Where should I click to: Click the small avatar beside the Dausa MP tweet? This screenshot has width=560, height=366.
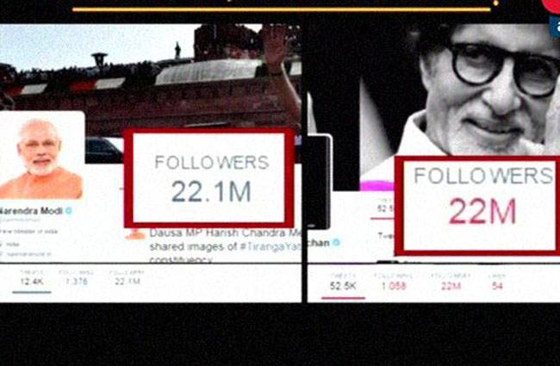[135, 234]
